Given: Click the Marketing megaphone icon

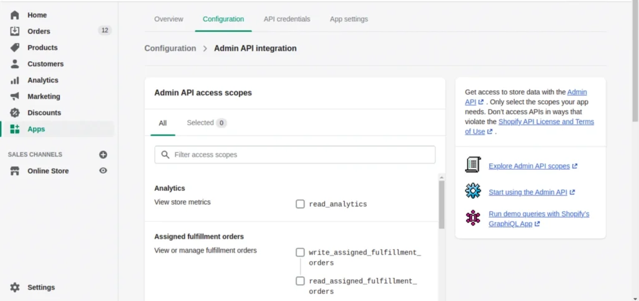Looking at the screenshot, I should [x=15, y=97].
